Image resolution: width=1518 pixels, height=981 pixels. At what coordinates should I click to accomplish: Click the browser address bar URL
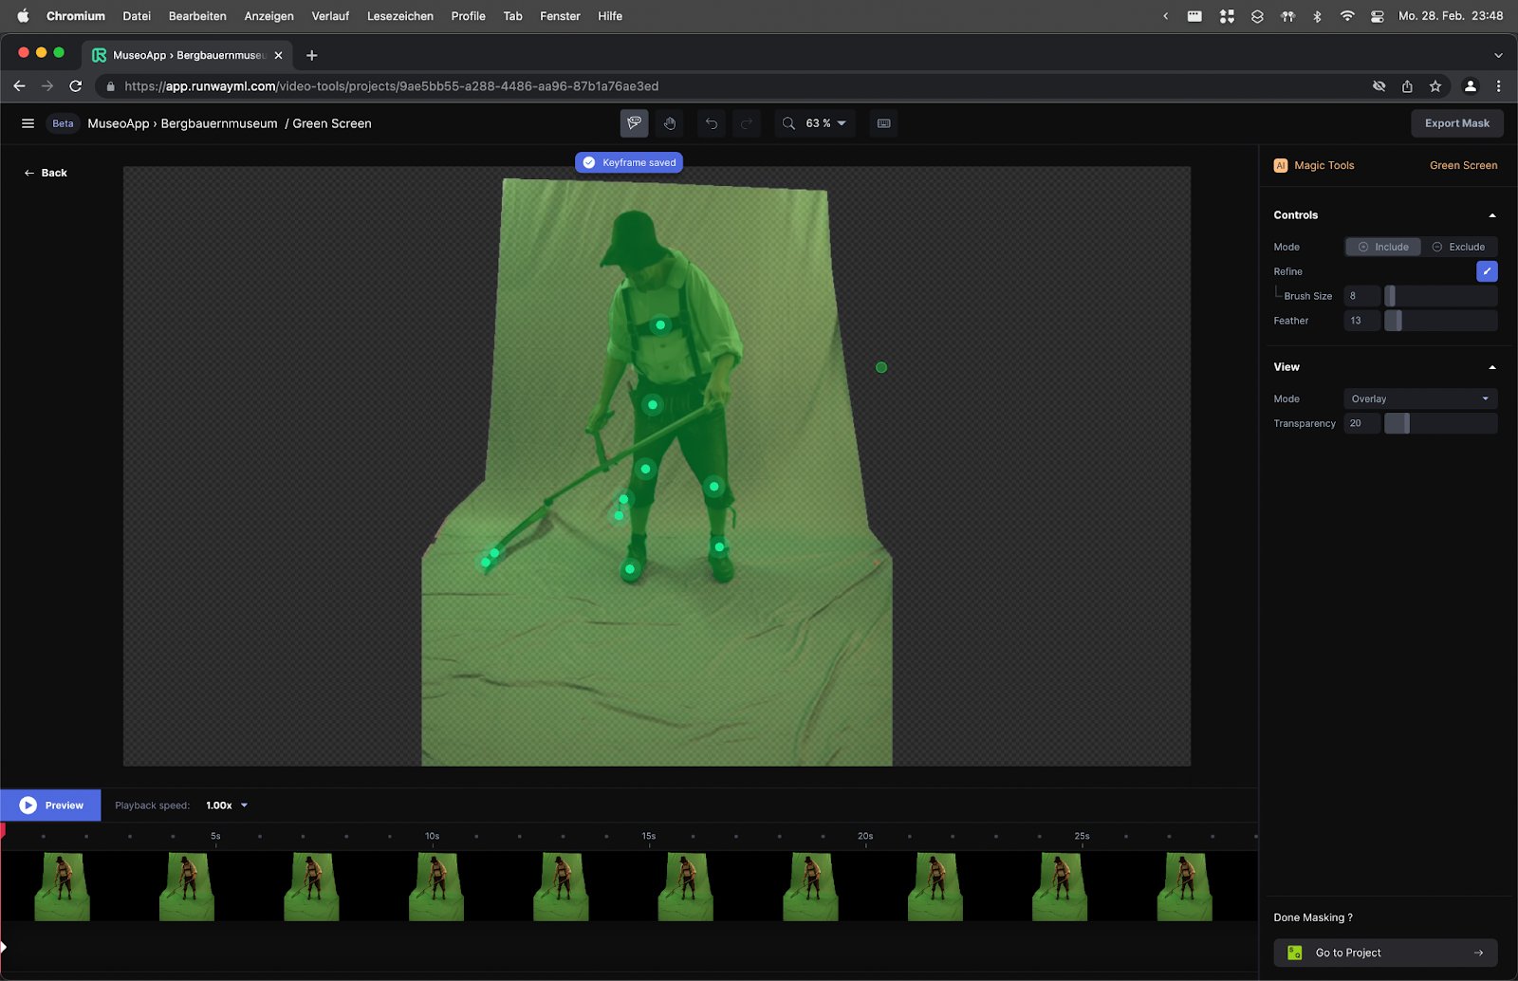coord(392,86)
